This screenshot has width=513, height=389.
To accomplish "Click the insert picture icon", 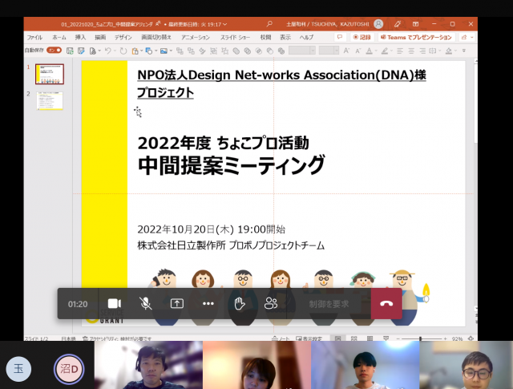I will pos(164,51).
